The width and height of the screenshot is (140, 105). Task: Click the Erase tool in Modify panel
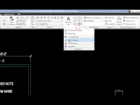[x=17, y=21]
